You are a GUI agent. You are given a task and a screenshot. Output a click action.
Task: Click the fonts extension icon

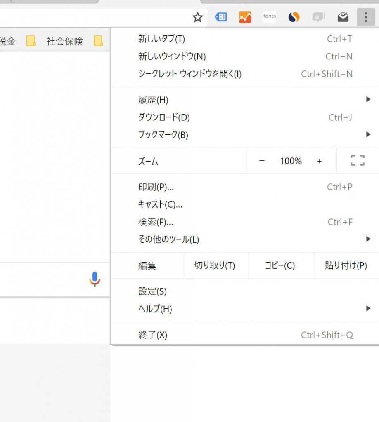click(269, 17)
